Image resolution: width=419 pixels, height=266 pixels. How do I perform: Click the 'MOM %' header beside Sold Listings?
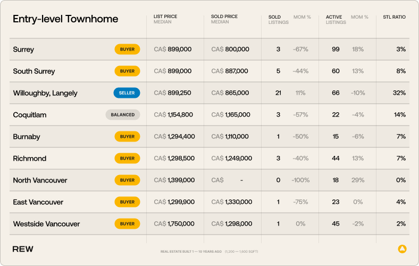(302, 17)
